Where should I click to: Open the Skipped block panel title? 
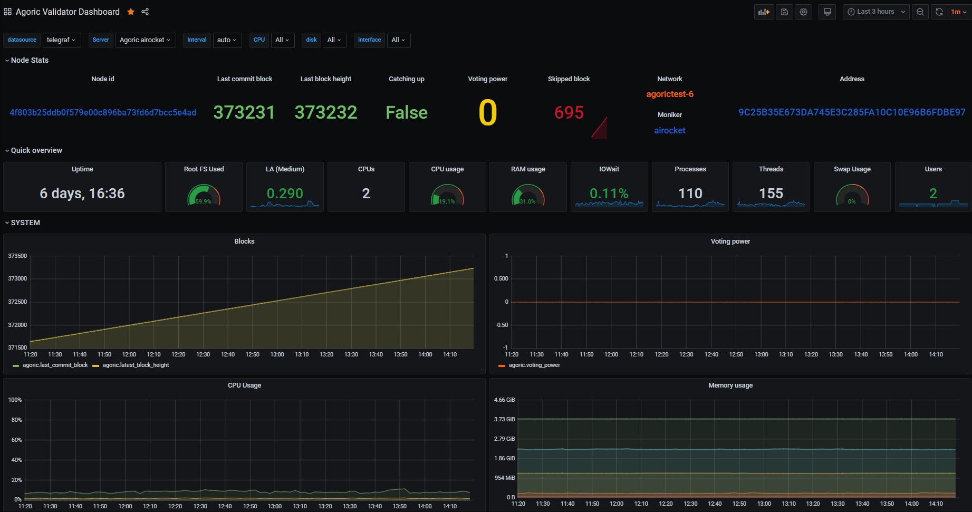[569, 79]
